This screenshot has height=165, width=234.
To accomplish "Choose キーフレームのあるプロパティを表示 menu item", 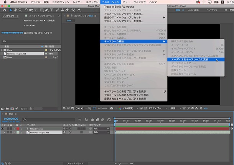I will (x=134, y=91).
